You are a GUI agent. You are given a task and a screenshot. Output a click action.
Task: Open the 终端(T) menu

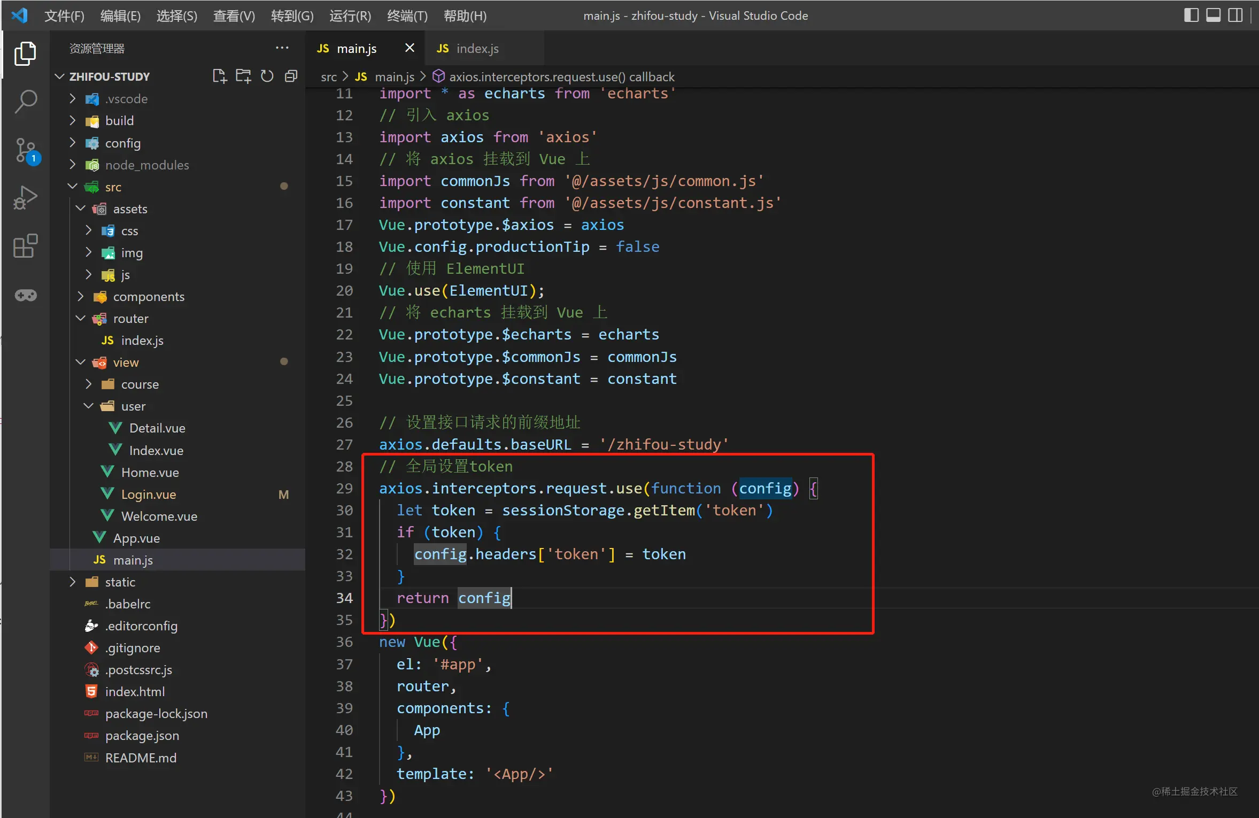tap(407, 16)
